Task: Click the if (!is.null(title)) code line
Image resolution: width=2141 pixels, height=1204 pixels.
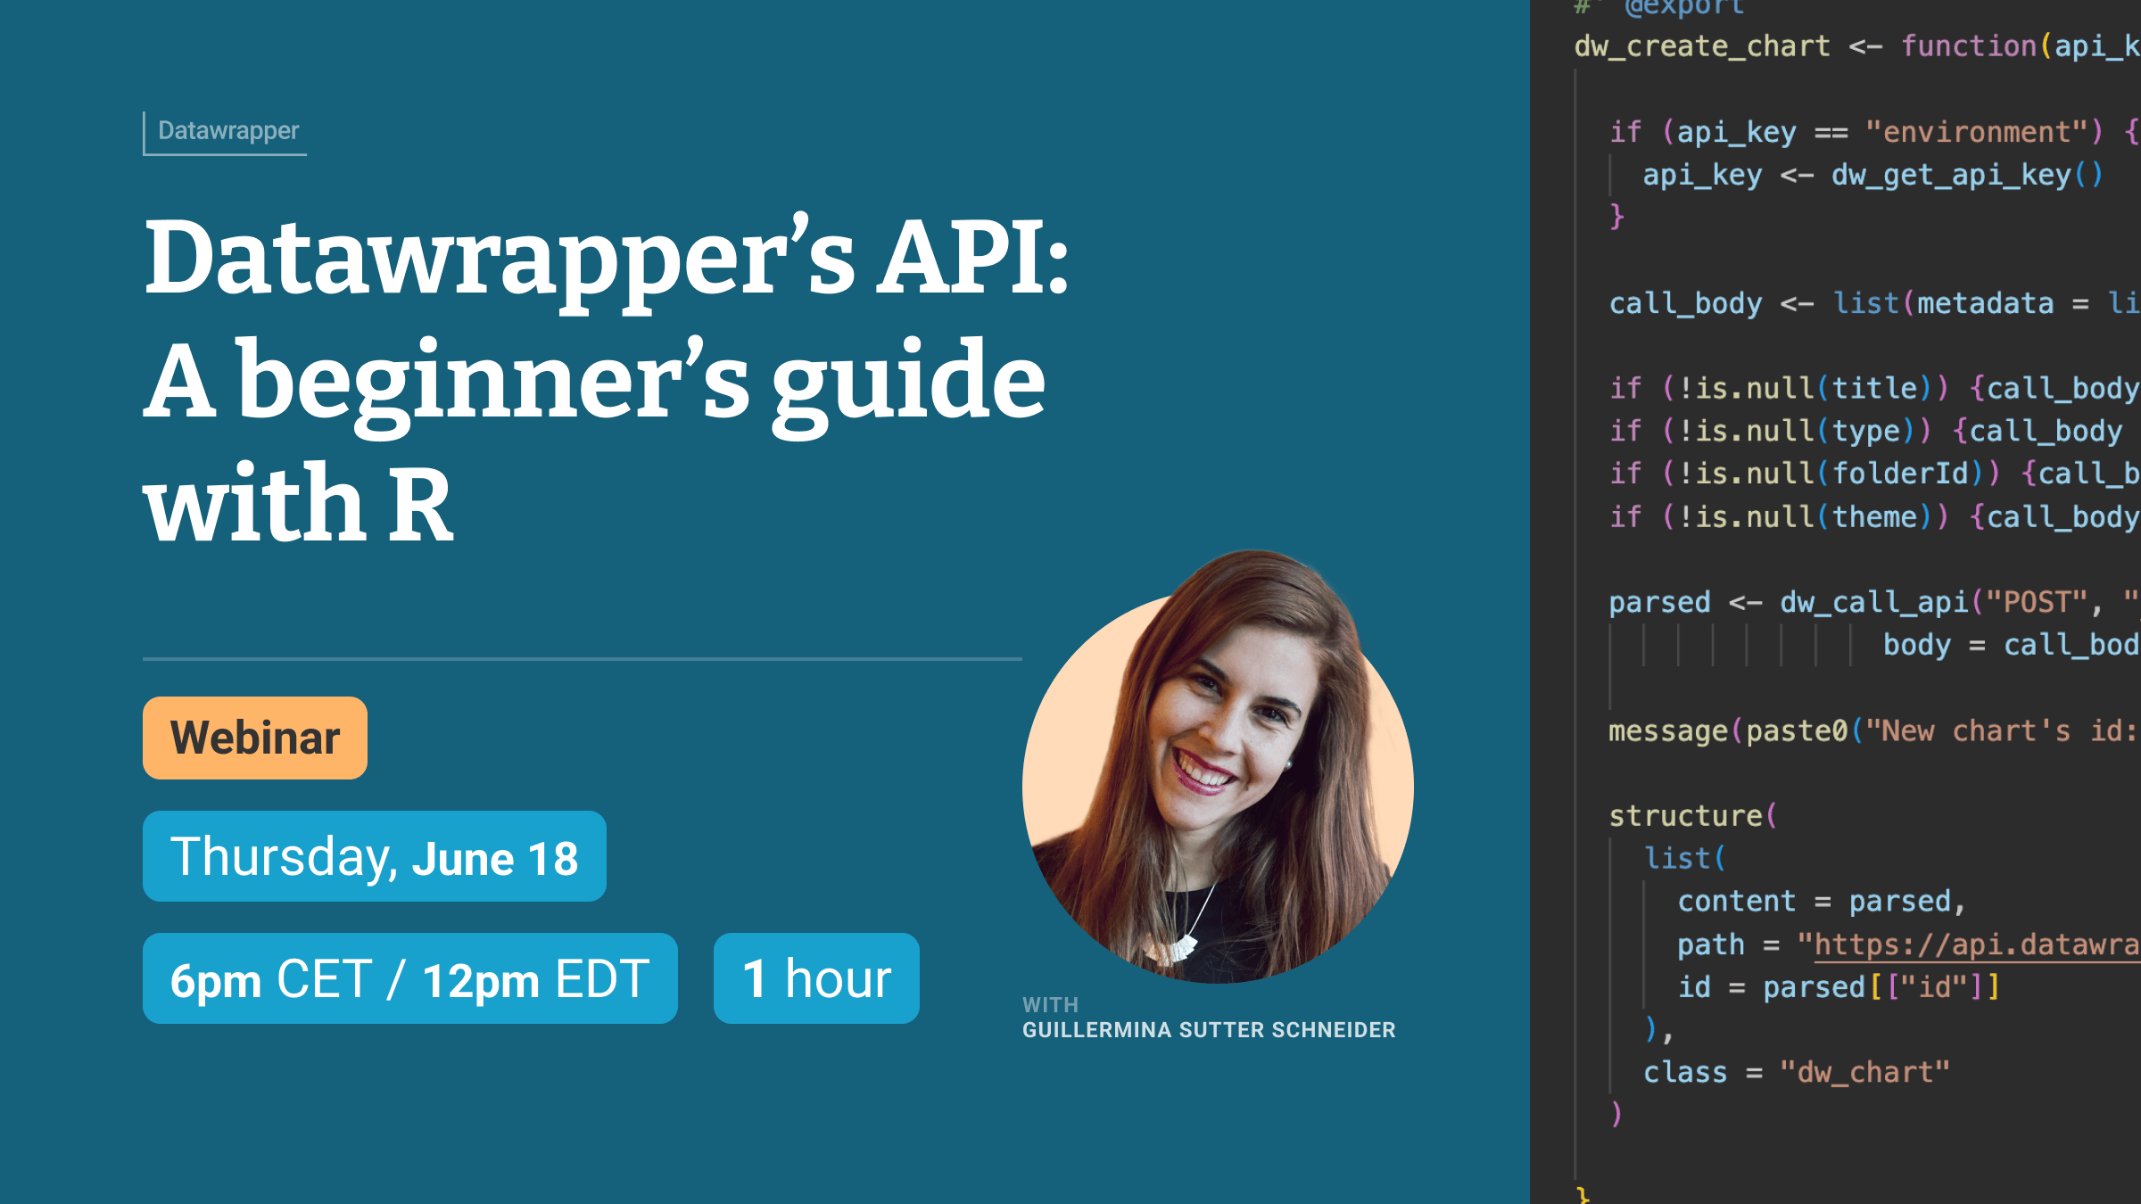Action: 1875,388
